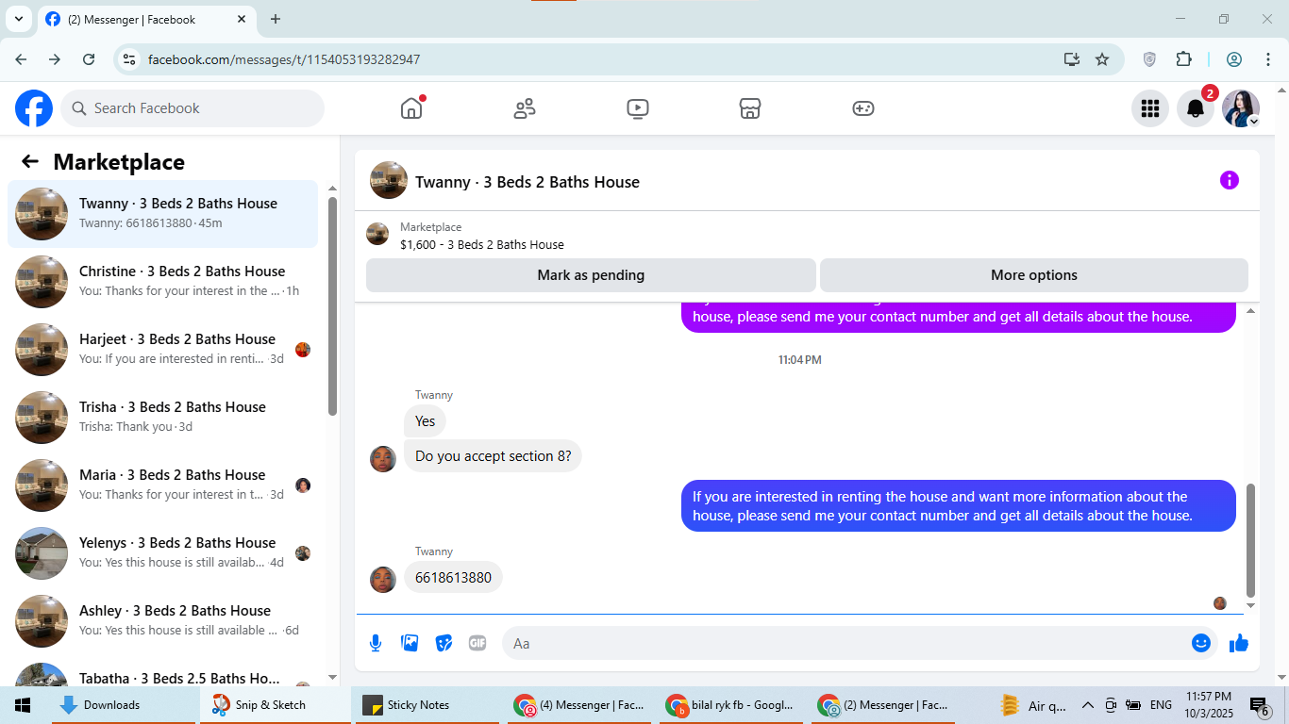Image resolution: width=1289 pixels, height=724 pixels.
Task: Open the Gaming controller icon
Action: (x=863, y=108)
